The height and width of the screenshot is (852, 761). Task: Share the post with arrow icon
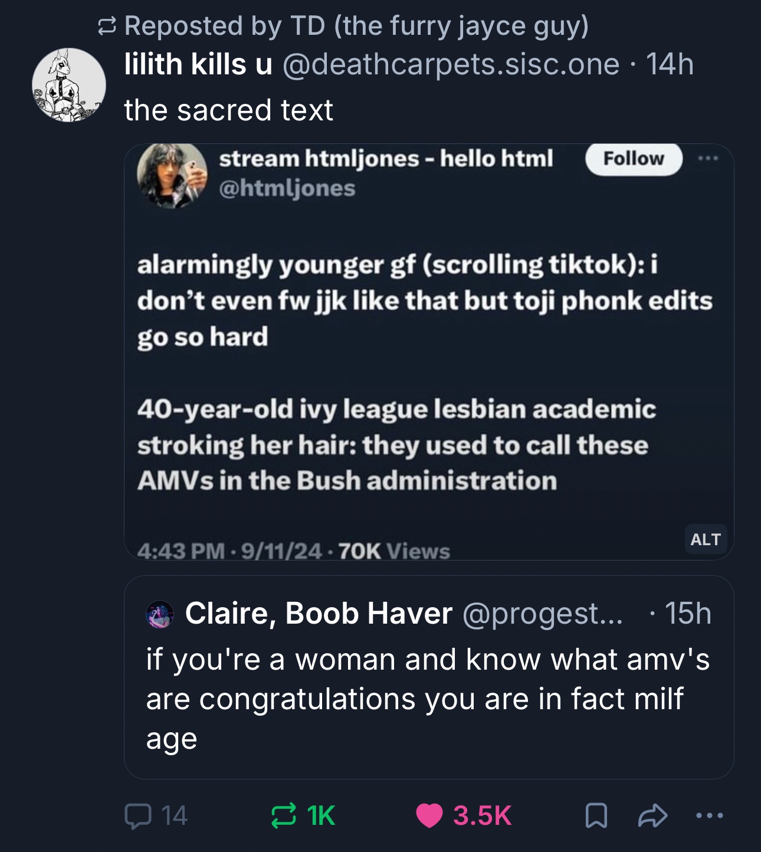coord(652,816)
